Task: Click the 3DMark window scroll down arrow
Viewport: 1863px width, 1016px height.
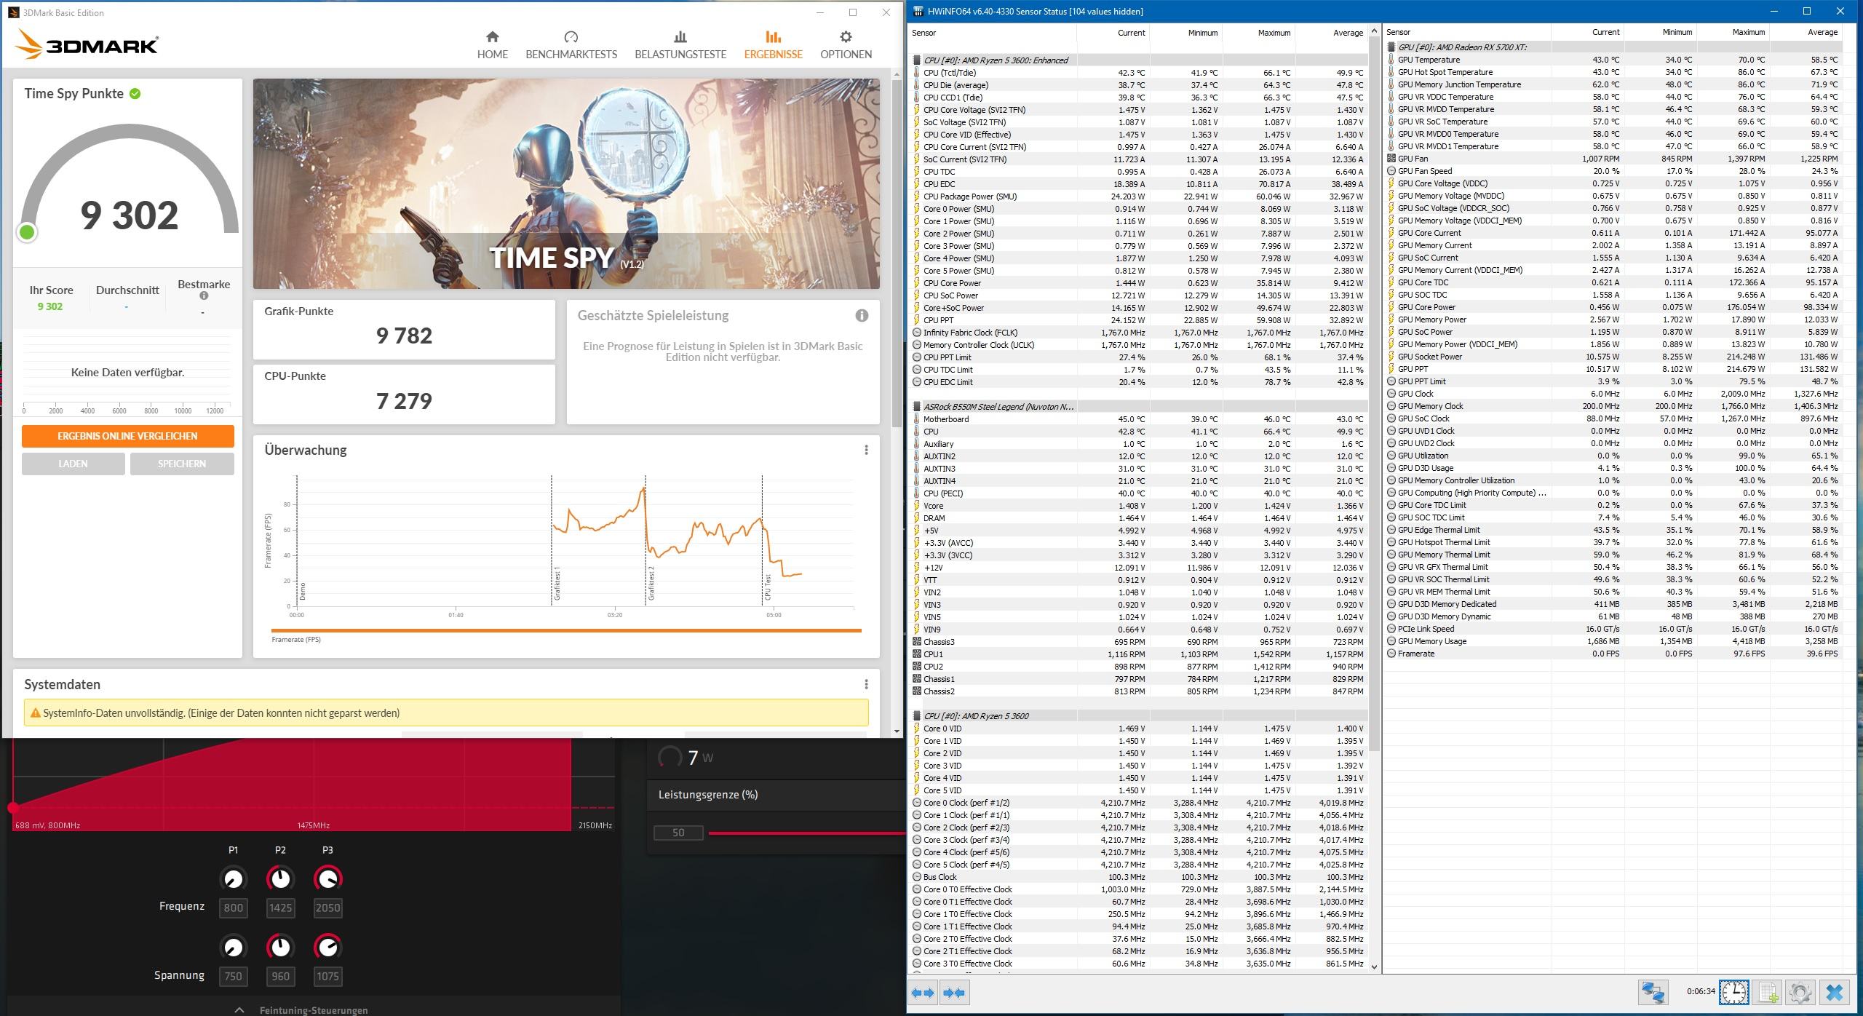Action: pyautogui.click(x=896, y=731)
